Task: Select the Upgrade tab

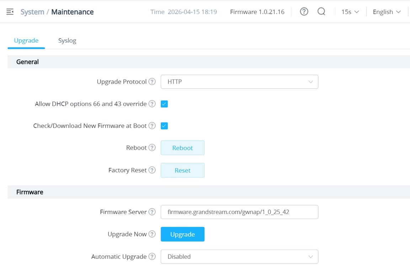Action: 26,41
